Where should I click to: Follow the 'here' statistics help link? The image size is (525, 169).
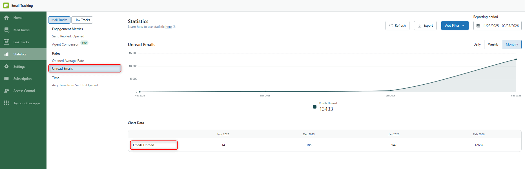click(x=169, y=27)
